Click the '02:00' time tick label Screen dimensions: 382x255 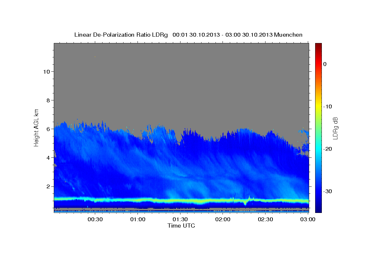223,219
